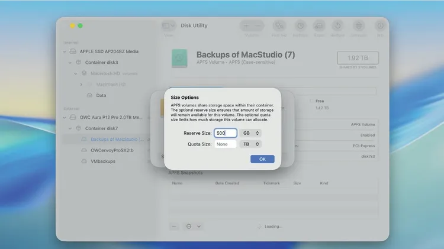Collapse the OWC Aura P12 Pro disk

point(65,117)
